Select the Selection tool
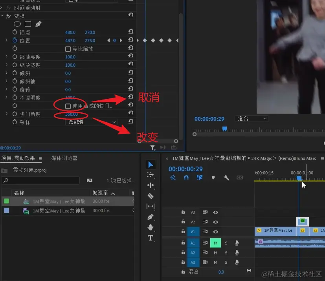The width and height of the screenshot is (325, 281). pos(151,165)
